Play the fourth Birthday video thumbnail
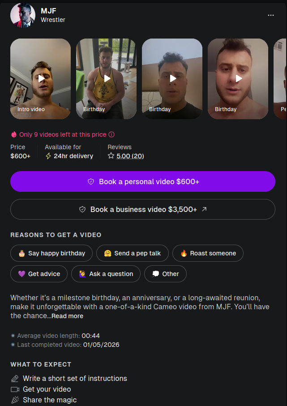The height and width of the screenshot is (406, 287). pos(238,79)
